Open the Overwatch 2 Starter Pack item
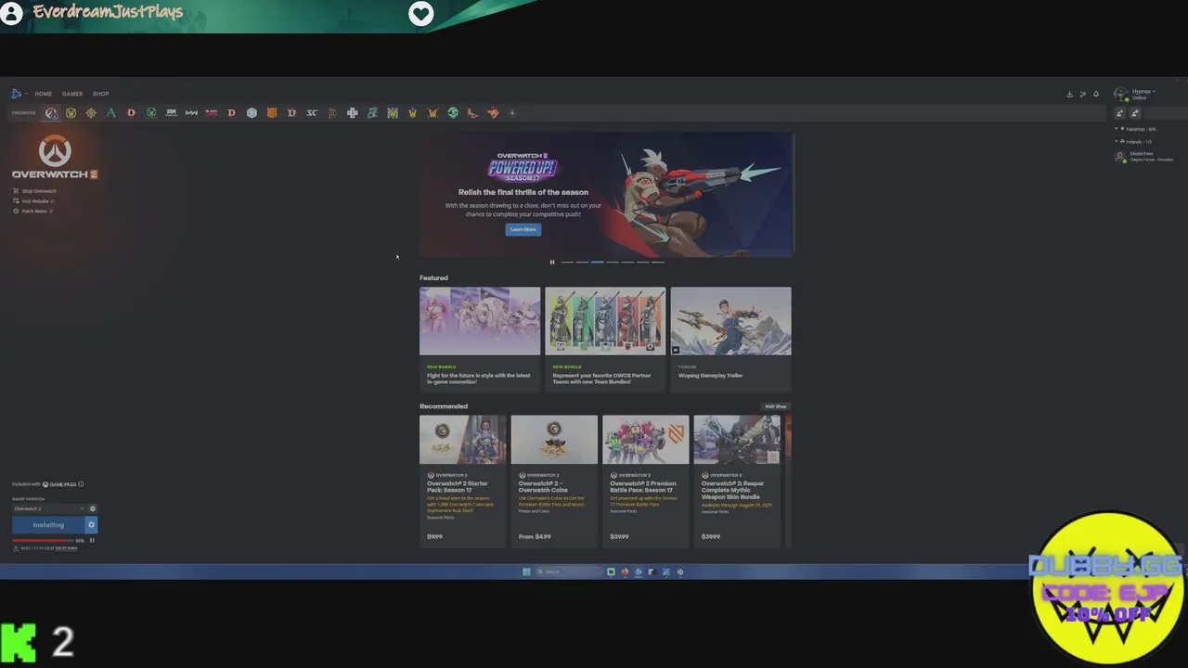 pyautogui.click(x=462, y=481)
